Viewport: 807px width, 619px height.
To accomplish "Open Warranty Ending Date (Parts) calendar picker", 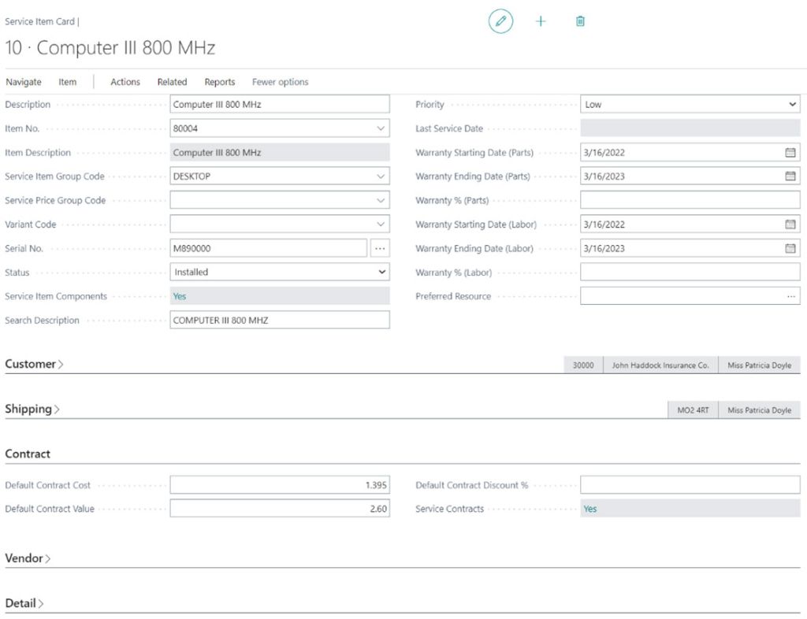I will click(x=790, y=176).
